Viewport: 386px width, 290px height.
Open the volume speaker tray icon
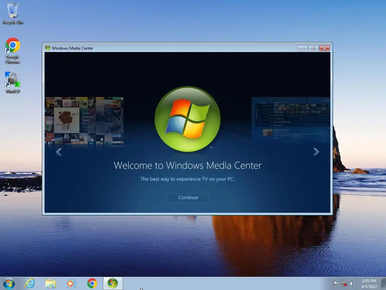[x=352, y=284]
